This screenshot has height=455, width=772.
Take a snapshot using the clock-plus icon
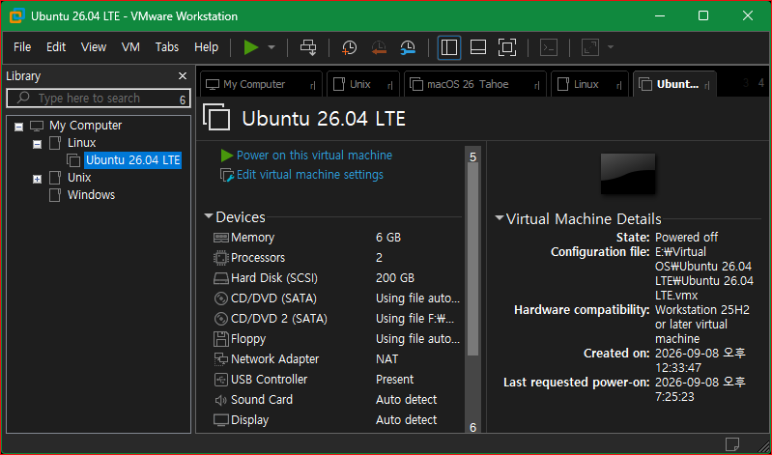click(x=349, y=47)
